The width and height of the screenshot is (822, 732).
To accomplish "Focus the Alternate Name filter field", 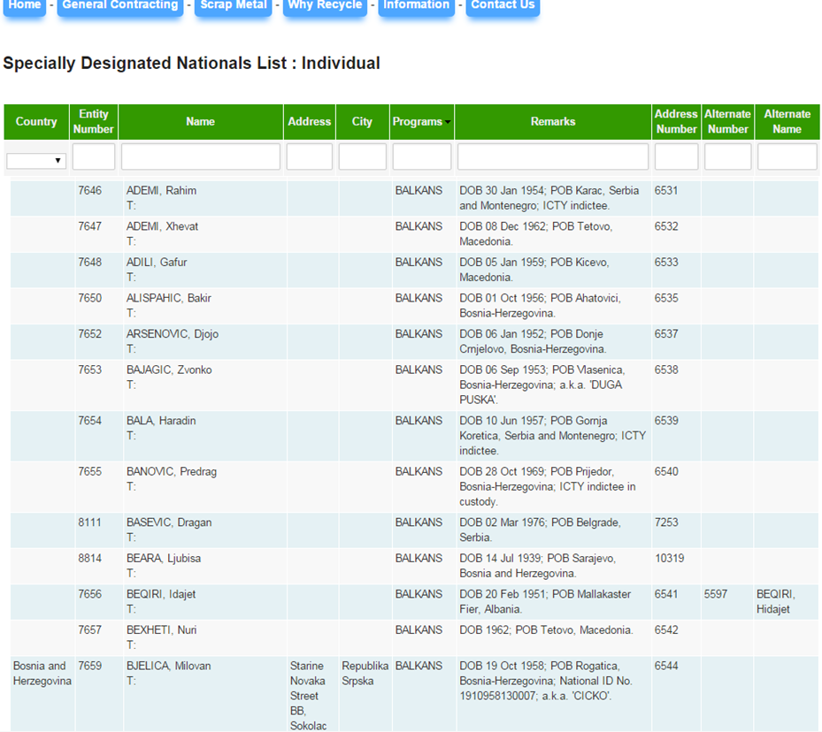I will [787, 157].
